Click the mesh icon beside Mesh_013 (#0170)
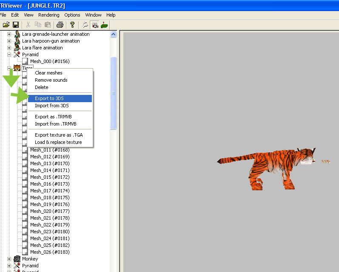339x272 pixels. coord(25,163)
